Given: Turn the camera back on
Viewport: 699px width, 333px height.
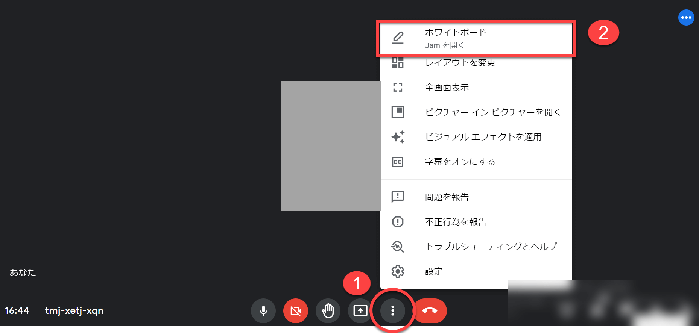Looking at the screenshot, I should point(296,311).
